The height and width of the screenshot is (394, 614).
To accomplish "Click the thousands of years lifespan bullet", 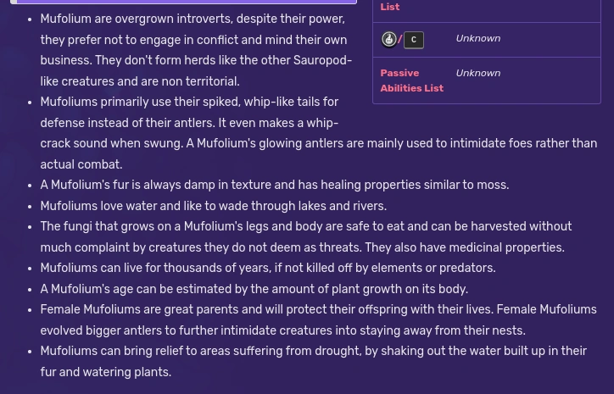I will [x=267, y=268].
